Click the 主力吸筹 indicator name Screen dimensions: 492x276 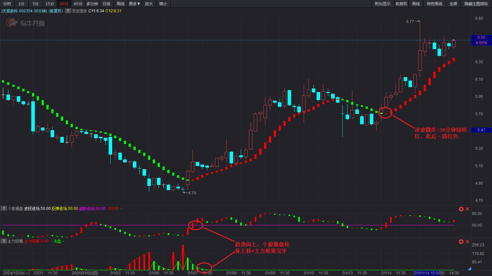15,241
